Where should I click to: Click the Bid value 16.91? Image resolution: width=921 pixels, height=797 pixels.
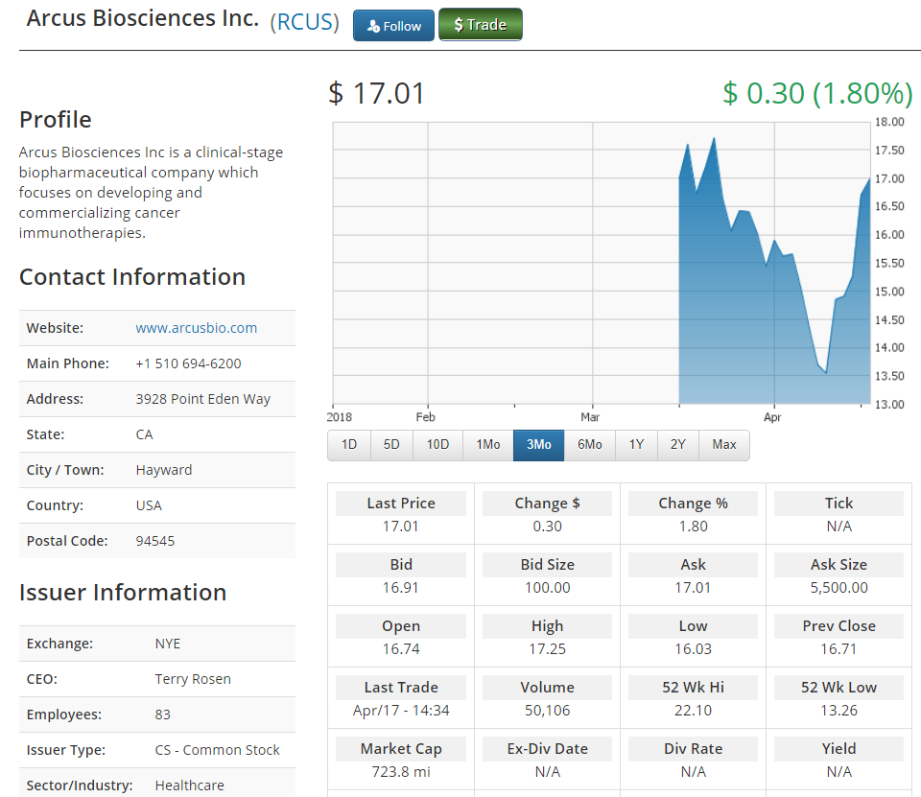coord(401,587)
